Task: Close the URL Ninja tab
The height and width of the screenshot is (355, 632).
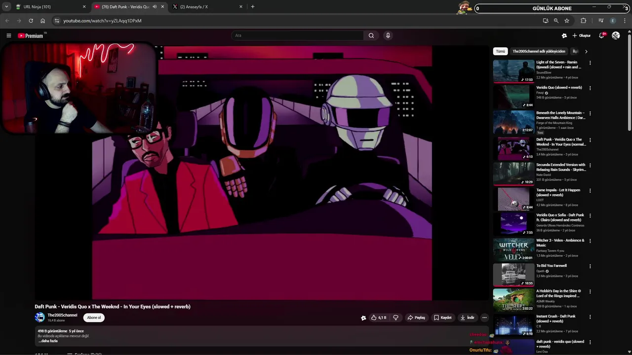Action: point(84,7)
